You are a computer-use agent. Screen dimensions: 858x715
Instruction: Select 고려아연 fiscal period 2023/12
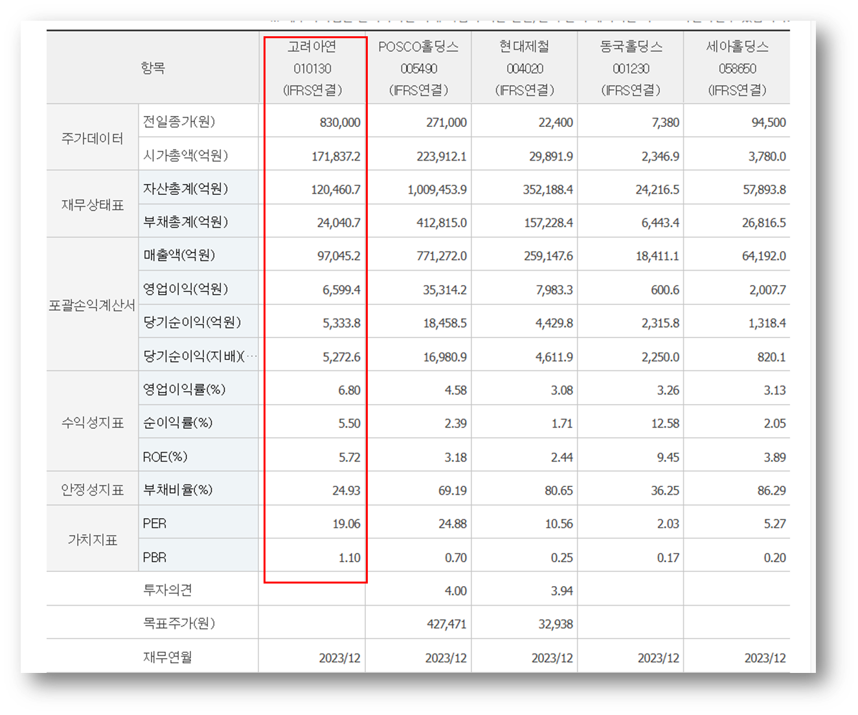click(340, 658)
